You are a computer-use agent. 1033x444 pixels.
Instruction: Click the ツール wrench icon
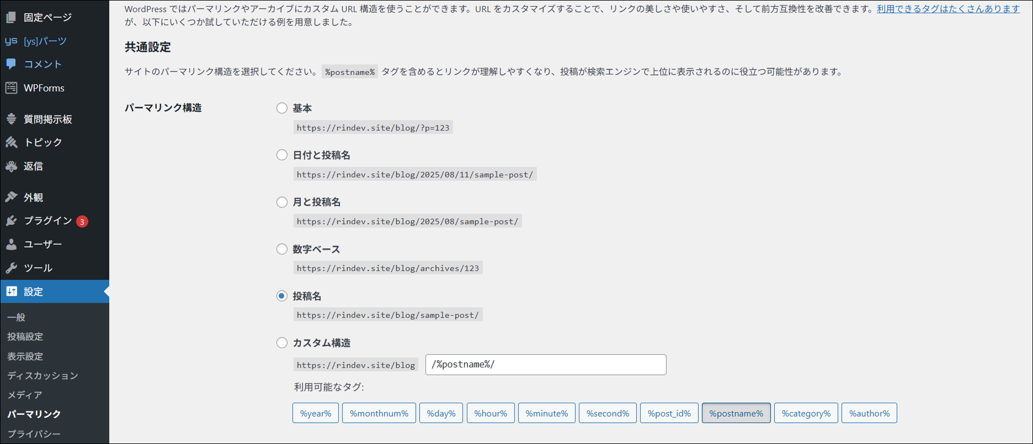point(11,268)
